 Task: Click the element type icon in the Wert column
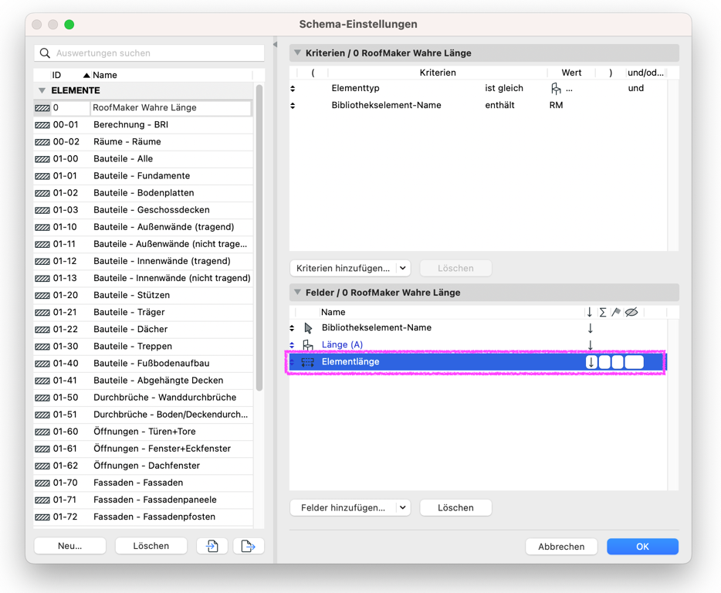(x=556, y=88)
